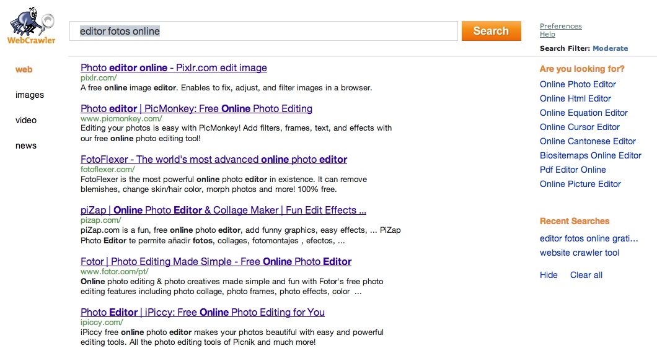Open the Preferences link
The image size is (657, 356).
(x=560, y=26)
